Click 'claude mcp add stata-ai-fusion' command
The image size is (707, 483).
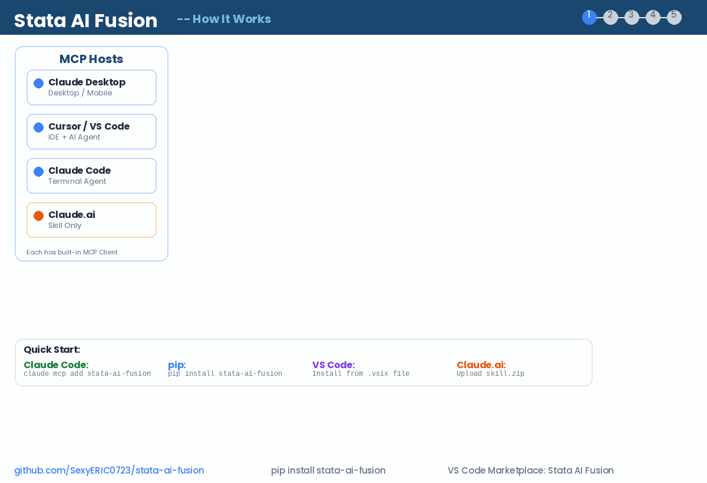pos(87,373)
